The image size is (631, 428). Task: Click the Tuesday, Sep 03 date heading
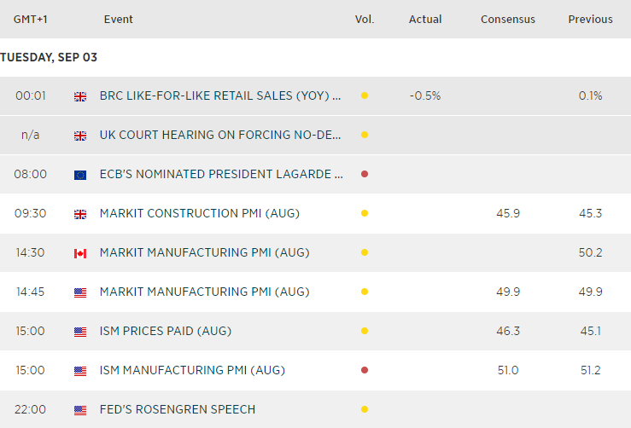49,57
